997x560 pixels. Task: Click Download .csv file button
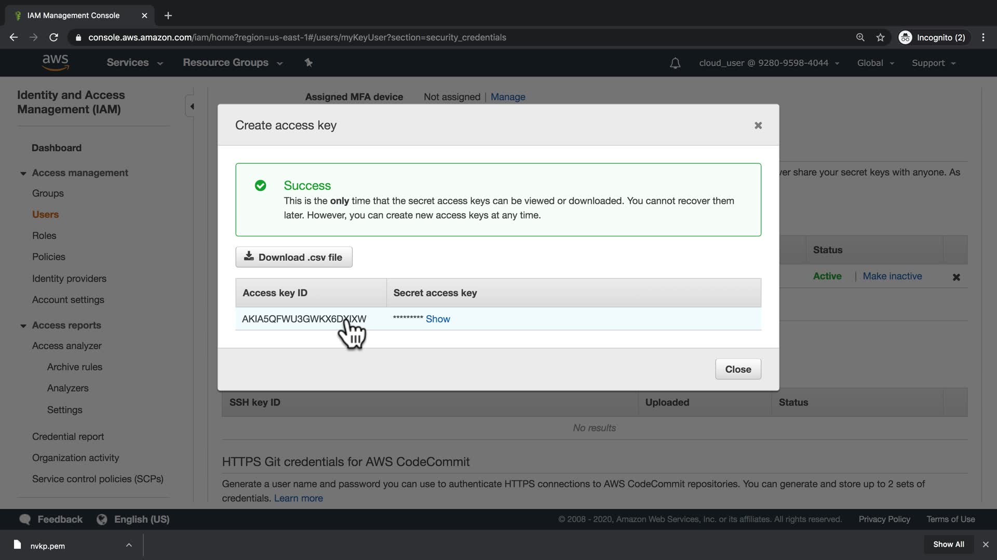(x=293, y=257)
